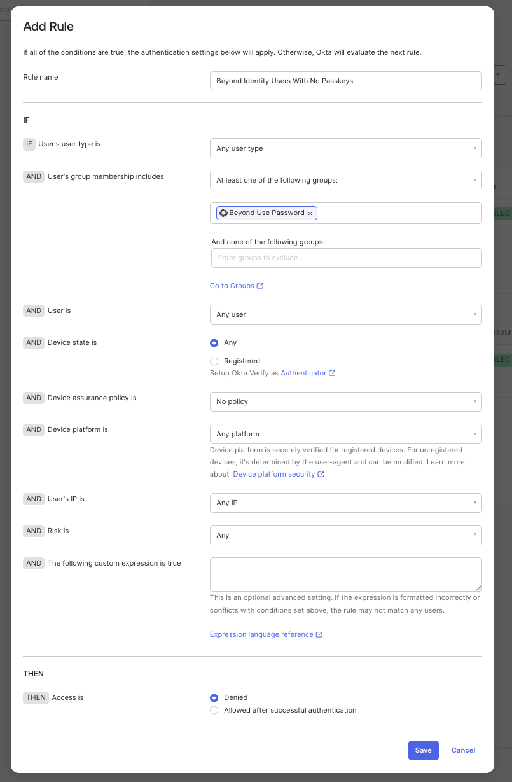The height and width of the screenshot is (782, 512).
Task: Open the user type dropdown
Action: 345,148
